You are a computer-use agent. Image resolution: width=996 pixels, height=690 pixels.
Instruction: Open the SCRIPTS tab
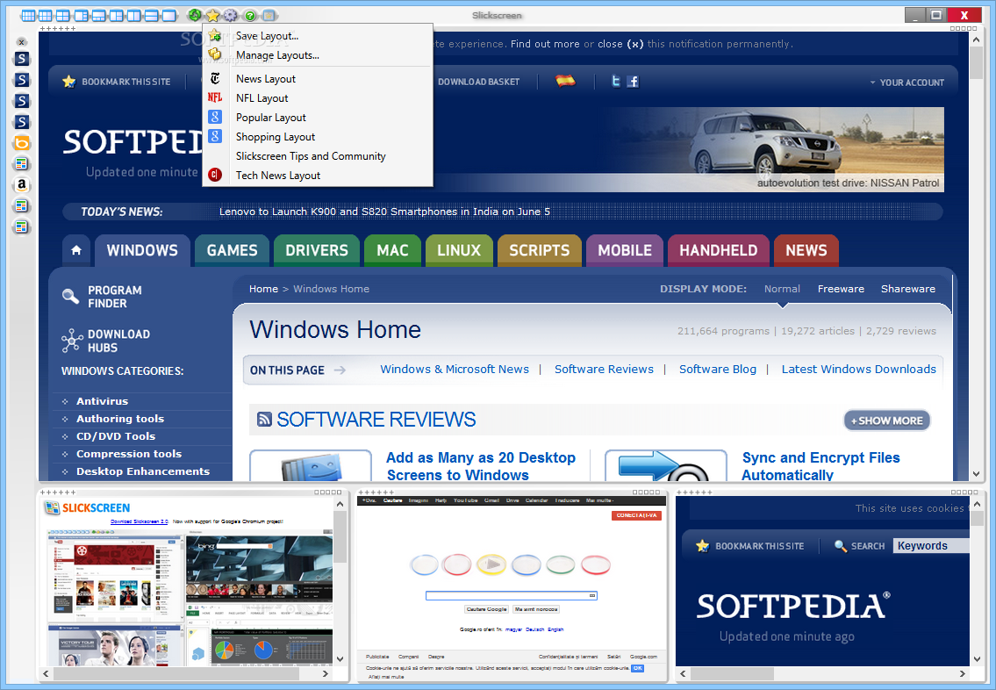click(540, 250)
